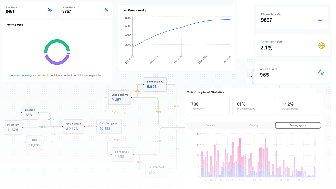Click the pulse icon on right Active Users card
336x189 pixels.
click(321, 72)
